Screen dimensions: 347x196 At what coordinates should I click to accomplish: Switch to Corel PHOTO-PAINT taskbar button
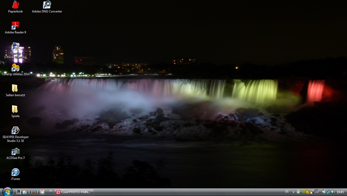click(74, 192)
